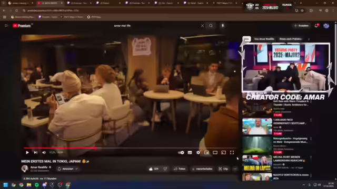Clear the YouTube search text
The image size is (337, 189).
pos(202,26)
